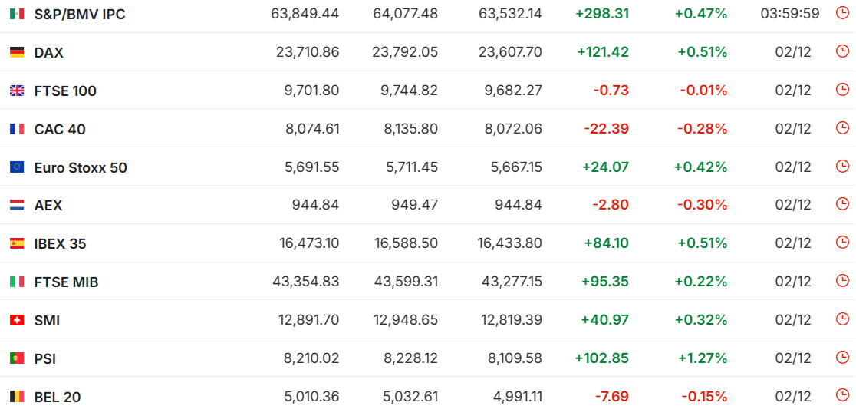The width and height of the screenshot is (856, 406).
Task: Click the German flag next to DAX
Action: 17,52
